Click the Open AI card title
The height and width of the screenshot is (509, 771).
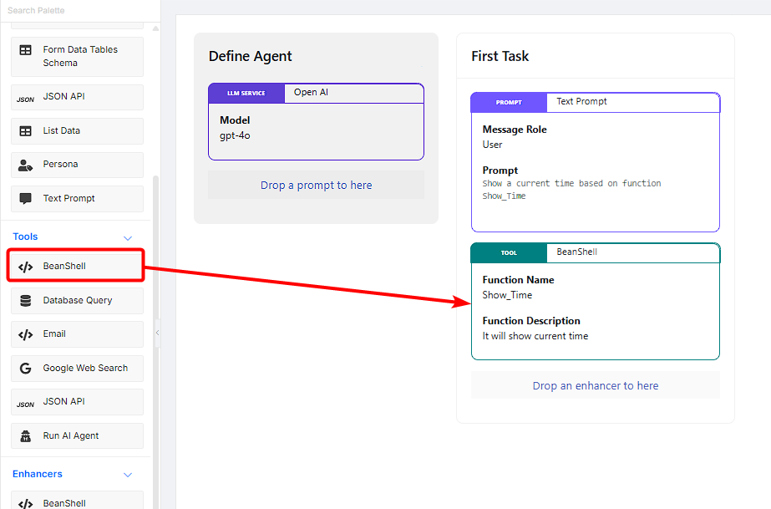click(311, 92)
